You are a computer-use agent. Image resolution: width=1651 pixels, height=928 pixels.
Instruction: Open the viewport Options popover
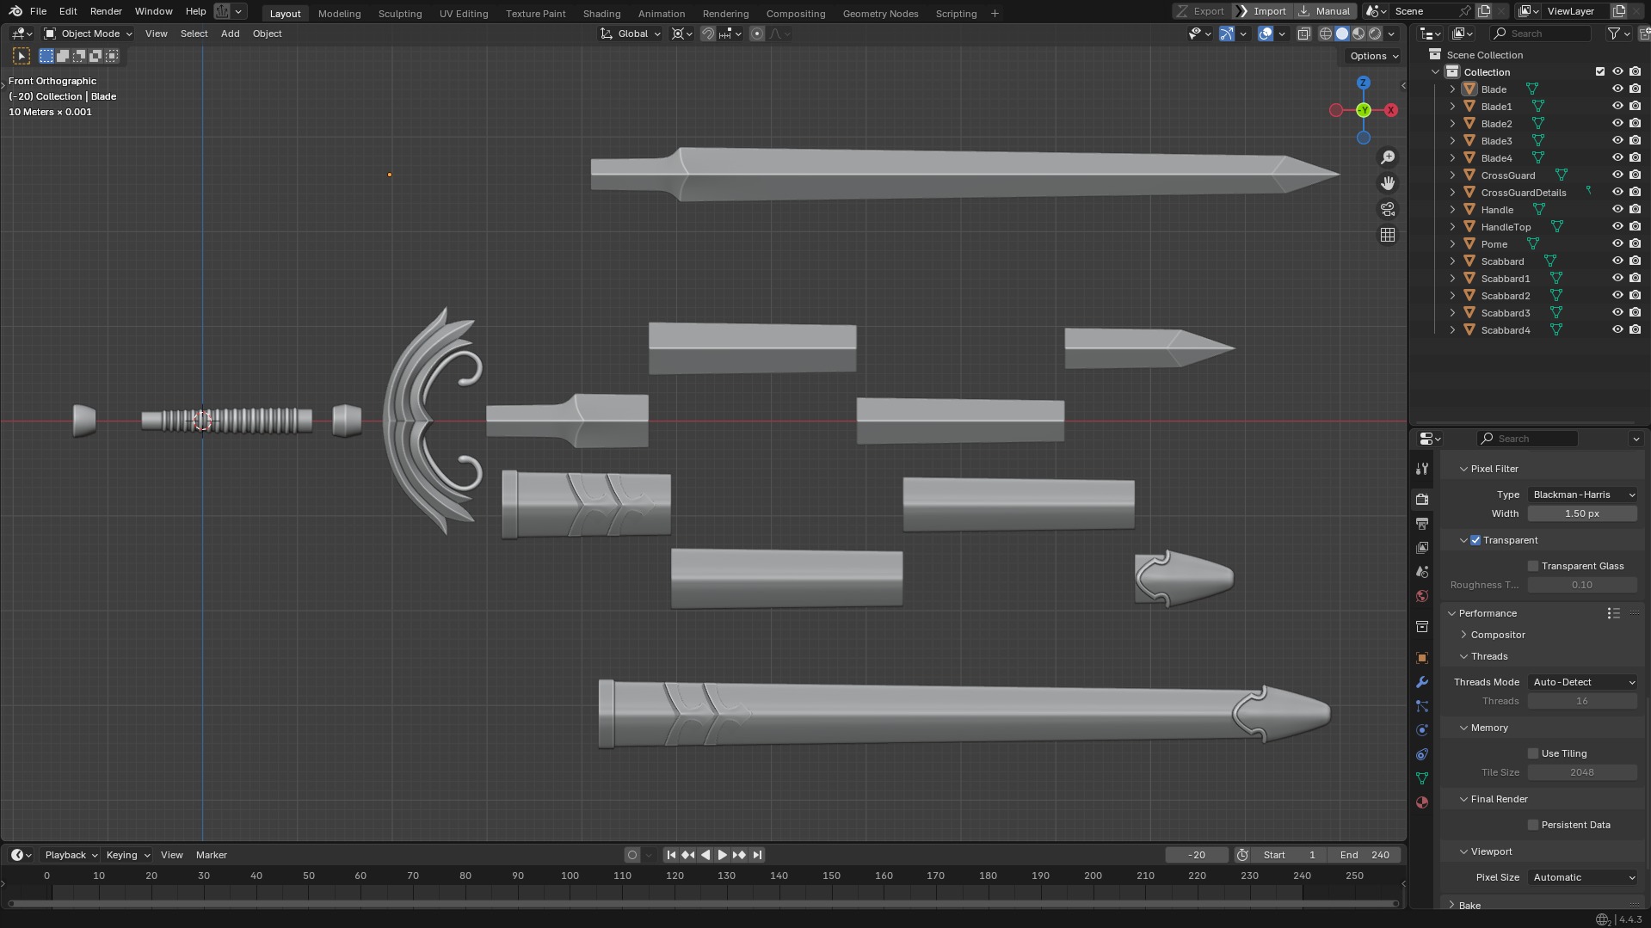click(1374, 56)
